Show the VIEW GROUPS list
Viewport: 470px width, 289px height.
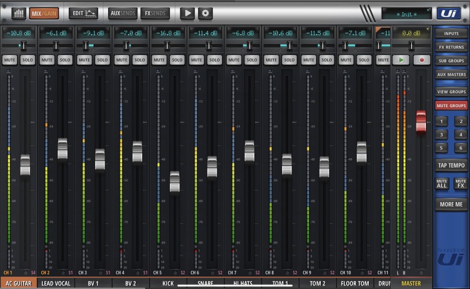[451, 91]
